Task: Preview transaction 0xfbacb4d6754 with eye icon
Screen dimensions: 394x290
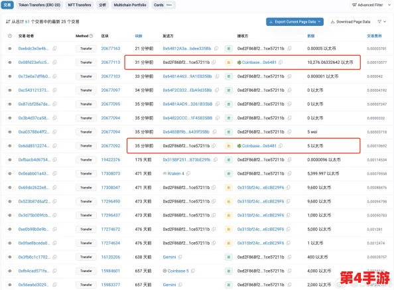Action: coord(10,159)
